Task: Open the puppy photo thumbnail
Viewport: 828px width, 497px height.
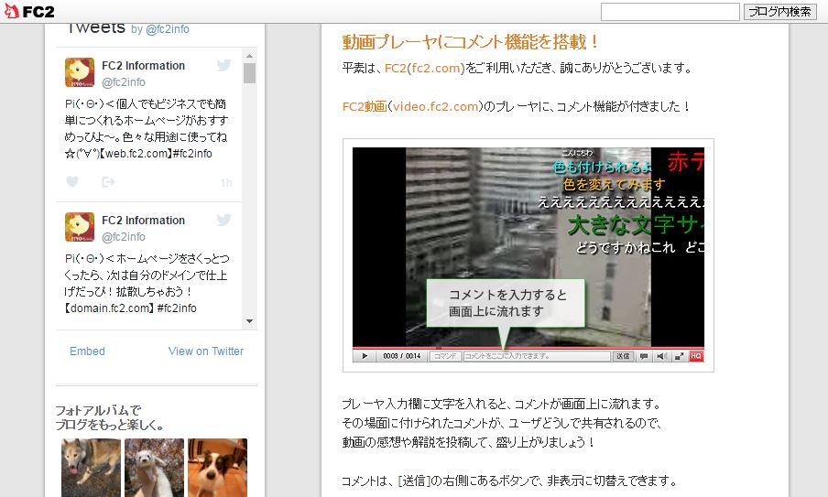Action: tap(217, 468)
